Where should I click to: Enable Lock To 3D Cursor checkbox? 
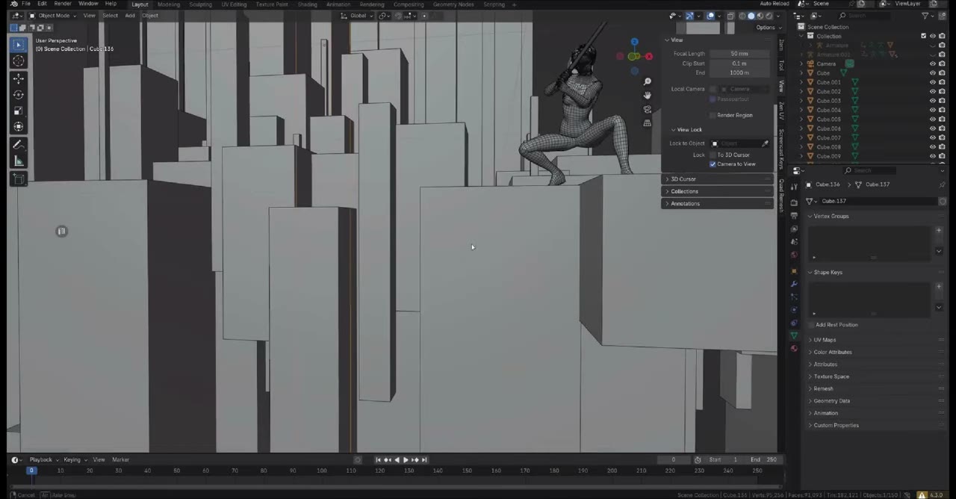point(713,155)
